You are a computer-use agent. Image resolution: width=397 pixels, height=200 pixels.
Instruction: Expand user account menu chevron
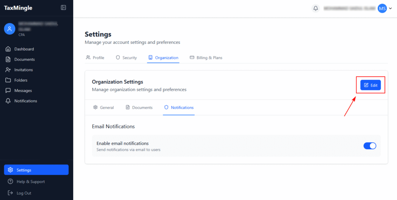click(x=390, y=9)
